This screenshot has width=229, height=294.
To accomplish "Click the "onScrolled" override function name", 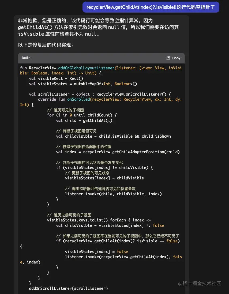I will (x=78, y=99).
